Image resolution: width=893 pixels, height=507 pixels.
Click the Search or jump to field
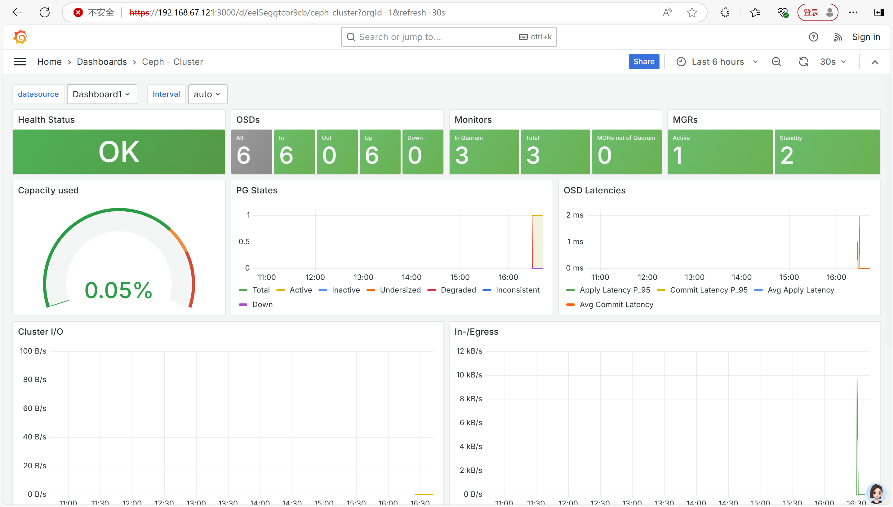click(x=435, y=37)
